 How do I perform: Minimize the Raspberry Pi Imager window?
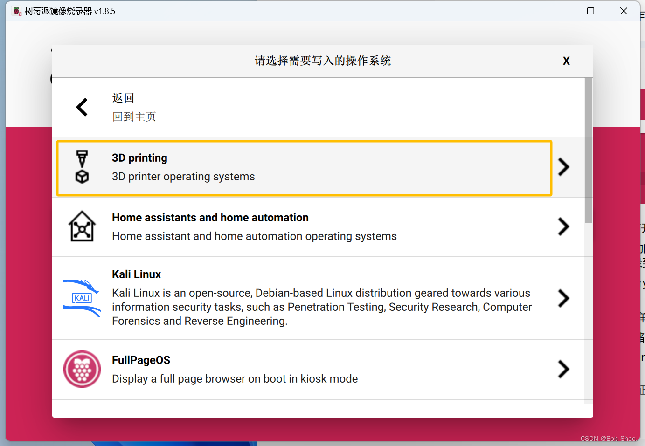click(558, 11)
